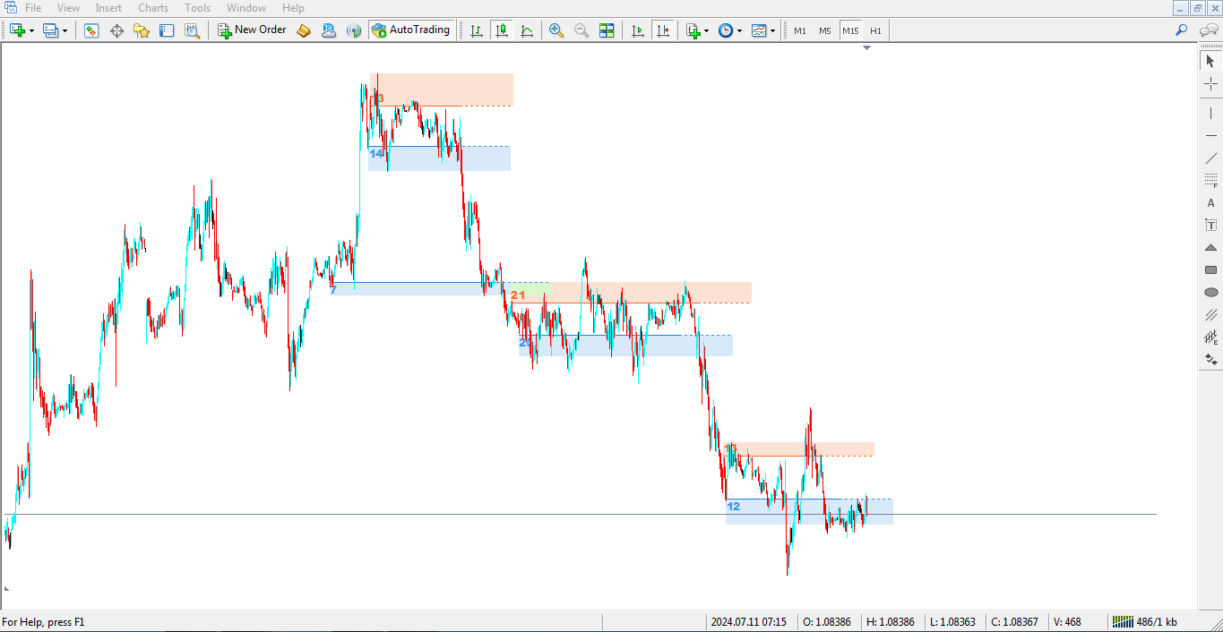Select the Crosshair tool
1223x632 pixels.
coord(1211,84)
